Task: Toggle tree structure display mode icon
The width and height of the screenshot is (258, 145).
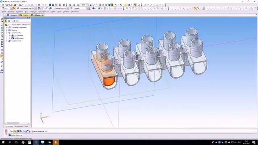Action: click(x=6, y=21)
